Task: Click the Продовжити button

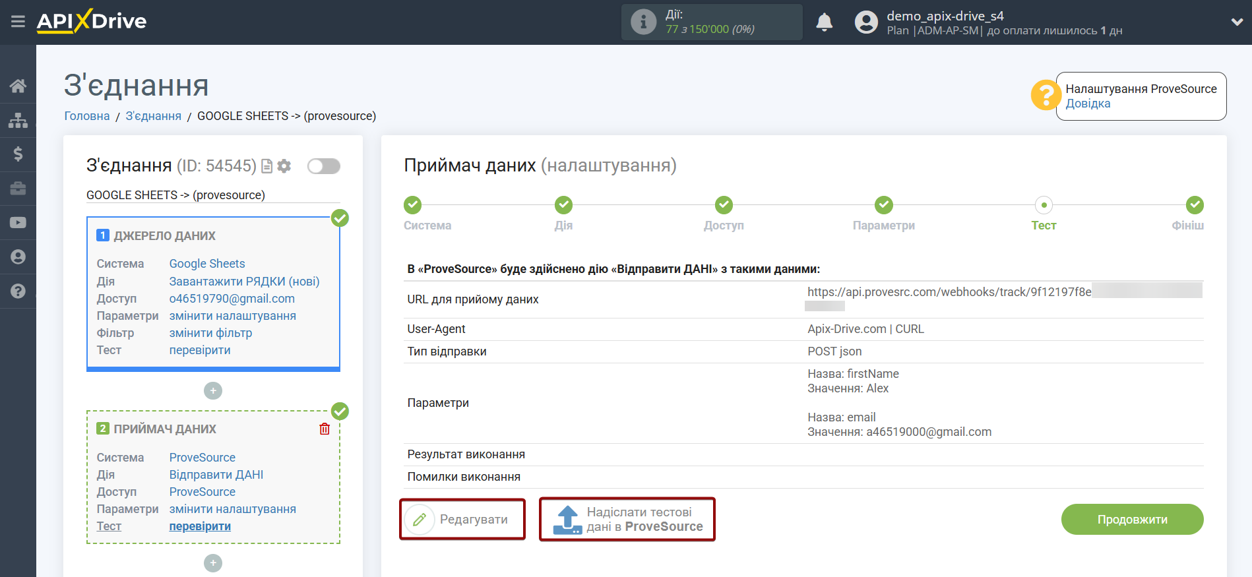Action: pos(1132,520)
